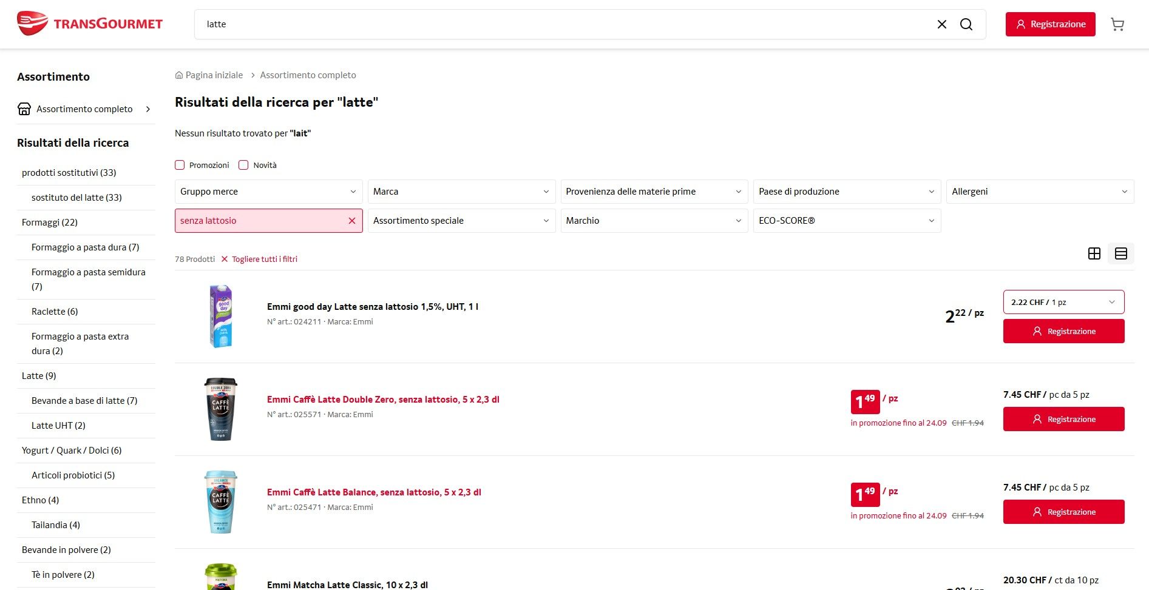
Task: Choose Articoli probiotici (5)
Action: 73,475
